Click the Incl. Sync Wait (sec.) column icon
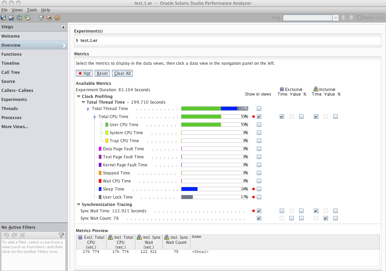Image resolution: width=386 pixels, height=271 pixels. click(140, 237)
